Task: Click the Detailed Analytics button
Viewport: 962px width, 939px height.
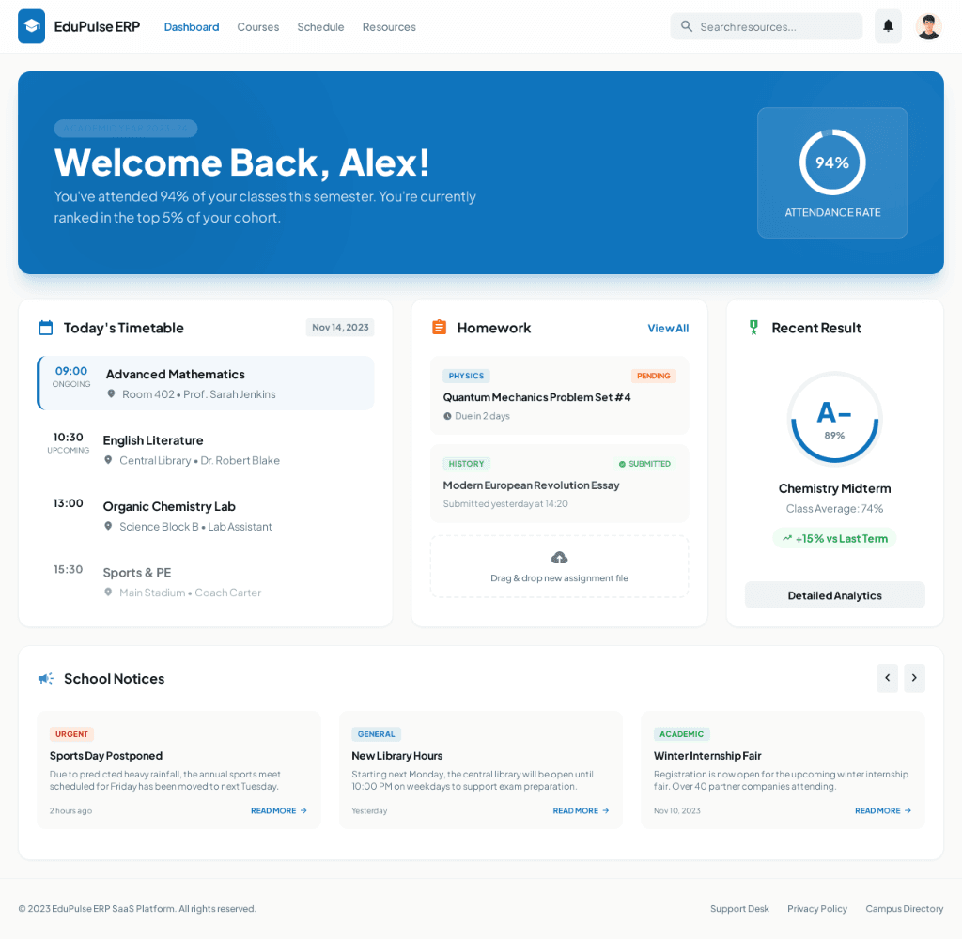Action: tap(834, 595)
